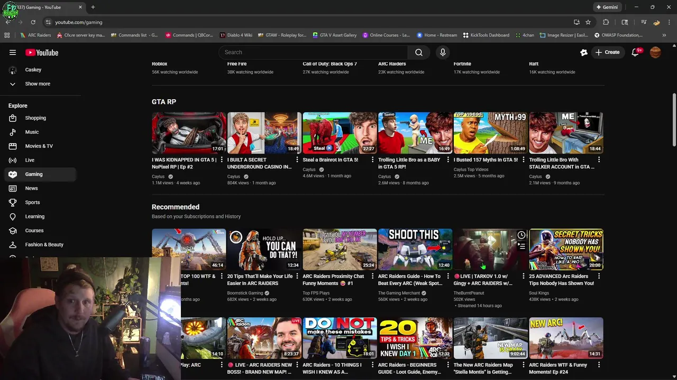Open browser apps grid icon
The width and height of the screenshot is (677, 380).
(7, 35)
